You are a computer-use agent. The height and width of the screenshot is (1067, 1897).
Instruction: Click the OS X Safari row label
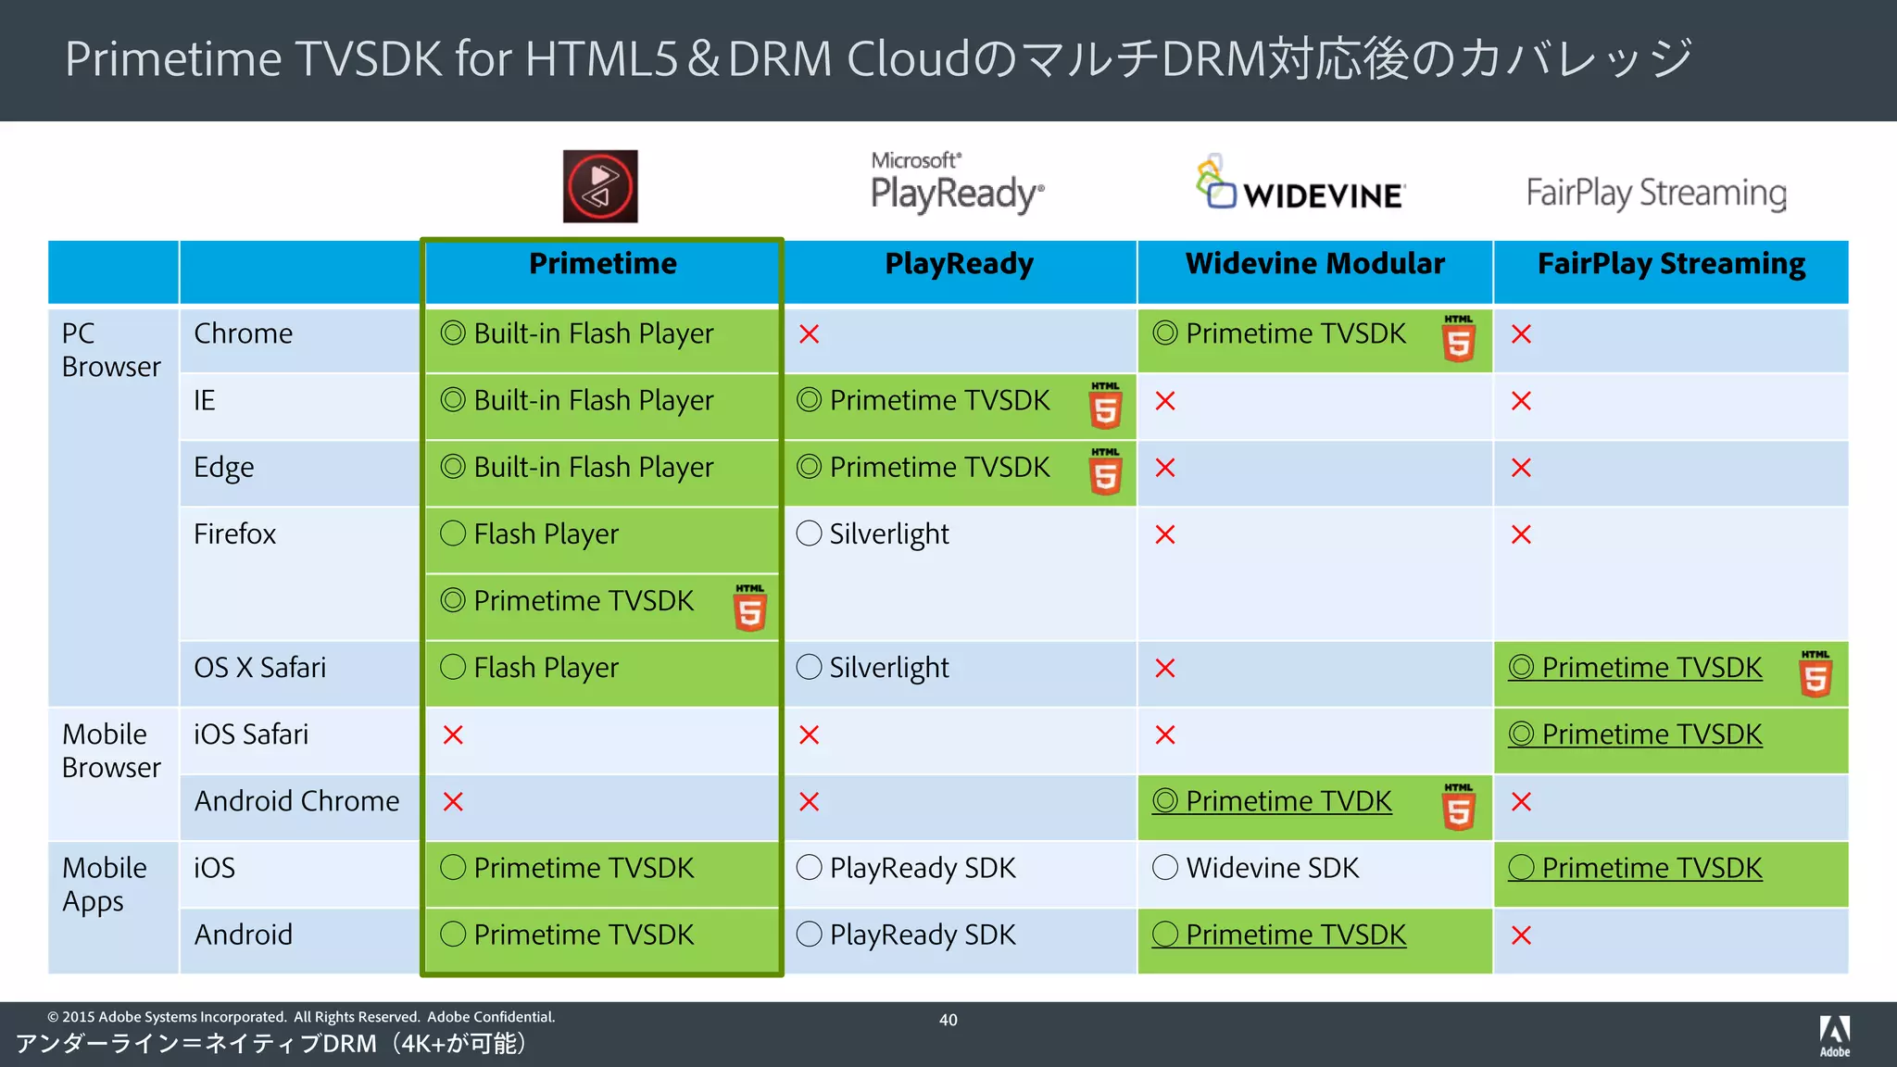tap(259, 668)
